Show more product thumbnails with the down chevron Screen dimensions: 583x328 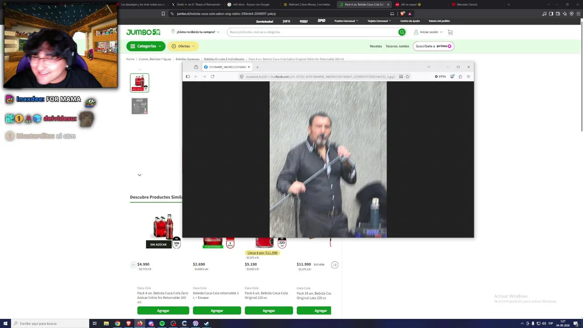coord(139,175)
